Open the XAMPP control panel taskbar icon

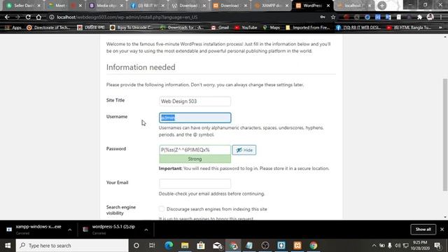pos(297,246)
